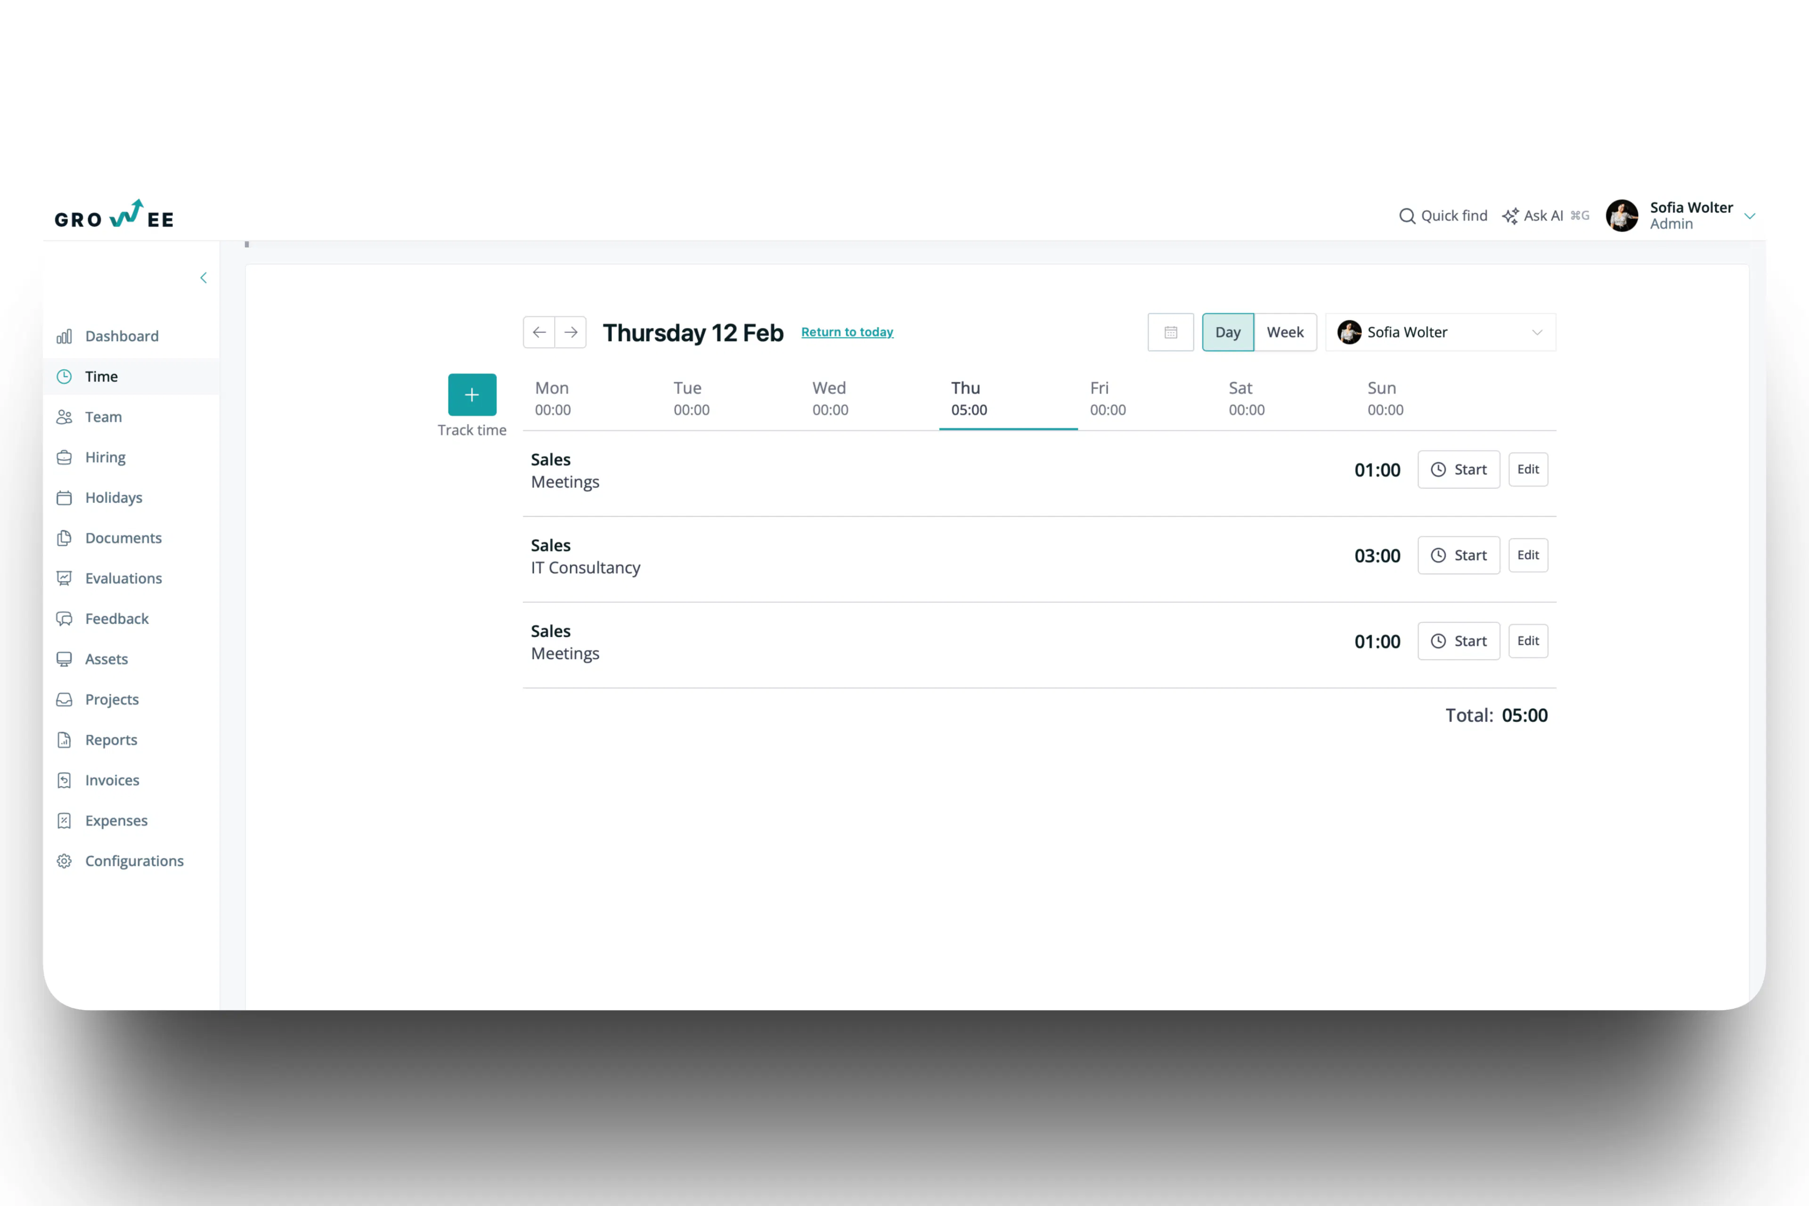Select the Wed day tab
The height and width of the screenshot is (1206, 1809).
829,398
